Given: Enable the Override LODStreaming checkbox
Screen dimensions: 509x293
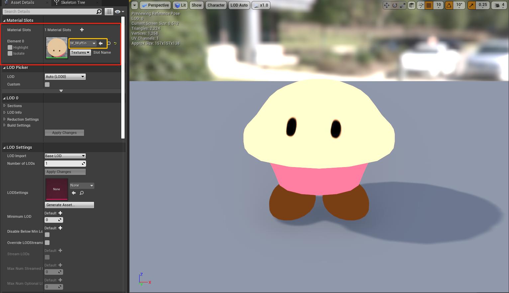Looking at the screenshot, I should (47, 243).
